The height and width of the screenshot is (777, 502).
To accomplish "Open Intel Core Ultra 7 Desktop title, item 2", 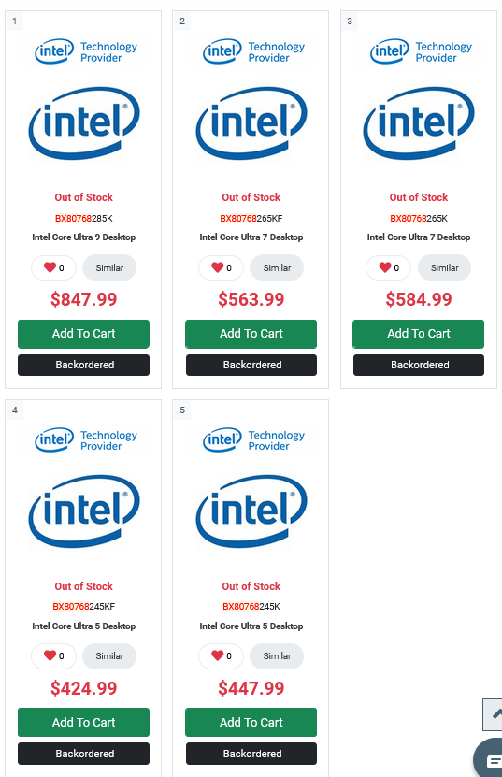I will [251, 237].
